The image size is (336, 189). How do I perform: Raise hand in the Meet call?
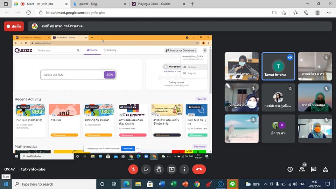pos(159,169)
